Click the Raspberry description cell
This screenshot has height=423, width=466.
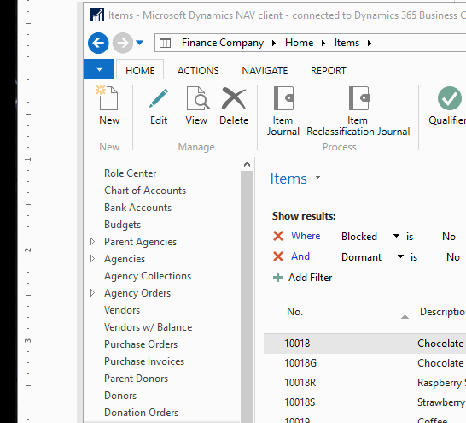[x=441, y=383]
